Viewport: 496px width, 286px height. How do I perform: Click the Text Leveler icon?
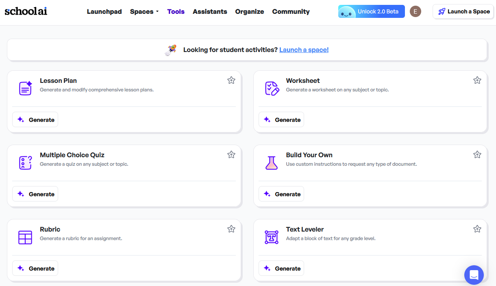pos(272,237)
